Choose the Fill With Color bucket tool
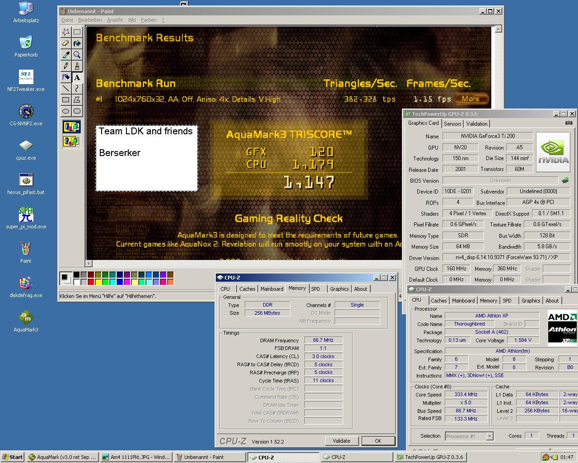The width and height of the screenshot is (578, 463). pyautogui.click(x=77, y=43)
